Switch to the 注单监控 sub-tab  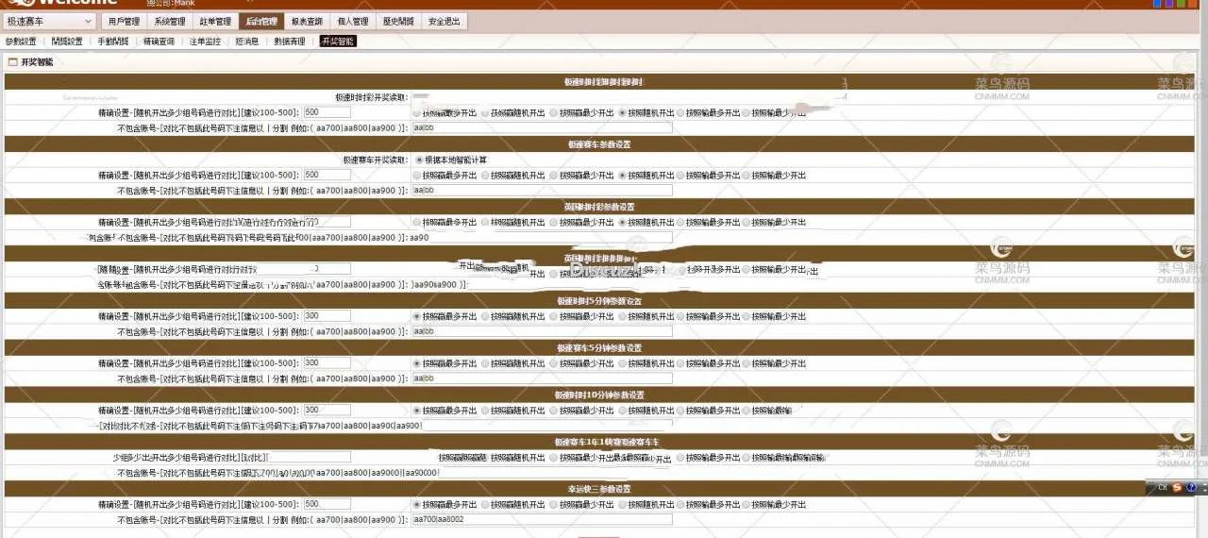205,42
